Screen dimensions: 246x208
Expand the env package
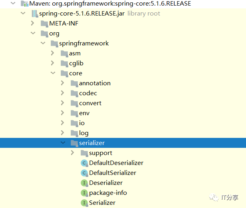click(62, 113)
